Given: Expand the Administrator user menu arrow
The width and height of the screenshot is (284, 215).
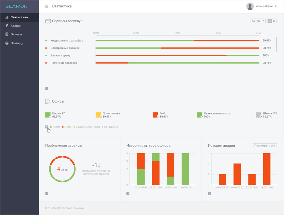Looking at the screenshot, I should [276, 6].
